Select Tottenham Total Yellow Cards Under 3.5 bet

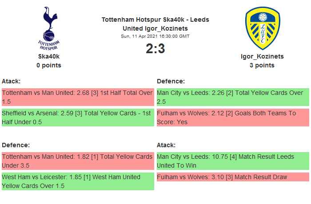click(x=78, y=161)
